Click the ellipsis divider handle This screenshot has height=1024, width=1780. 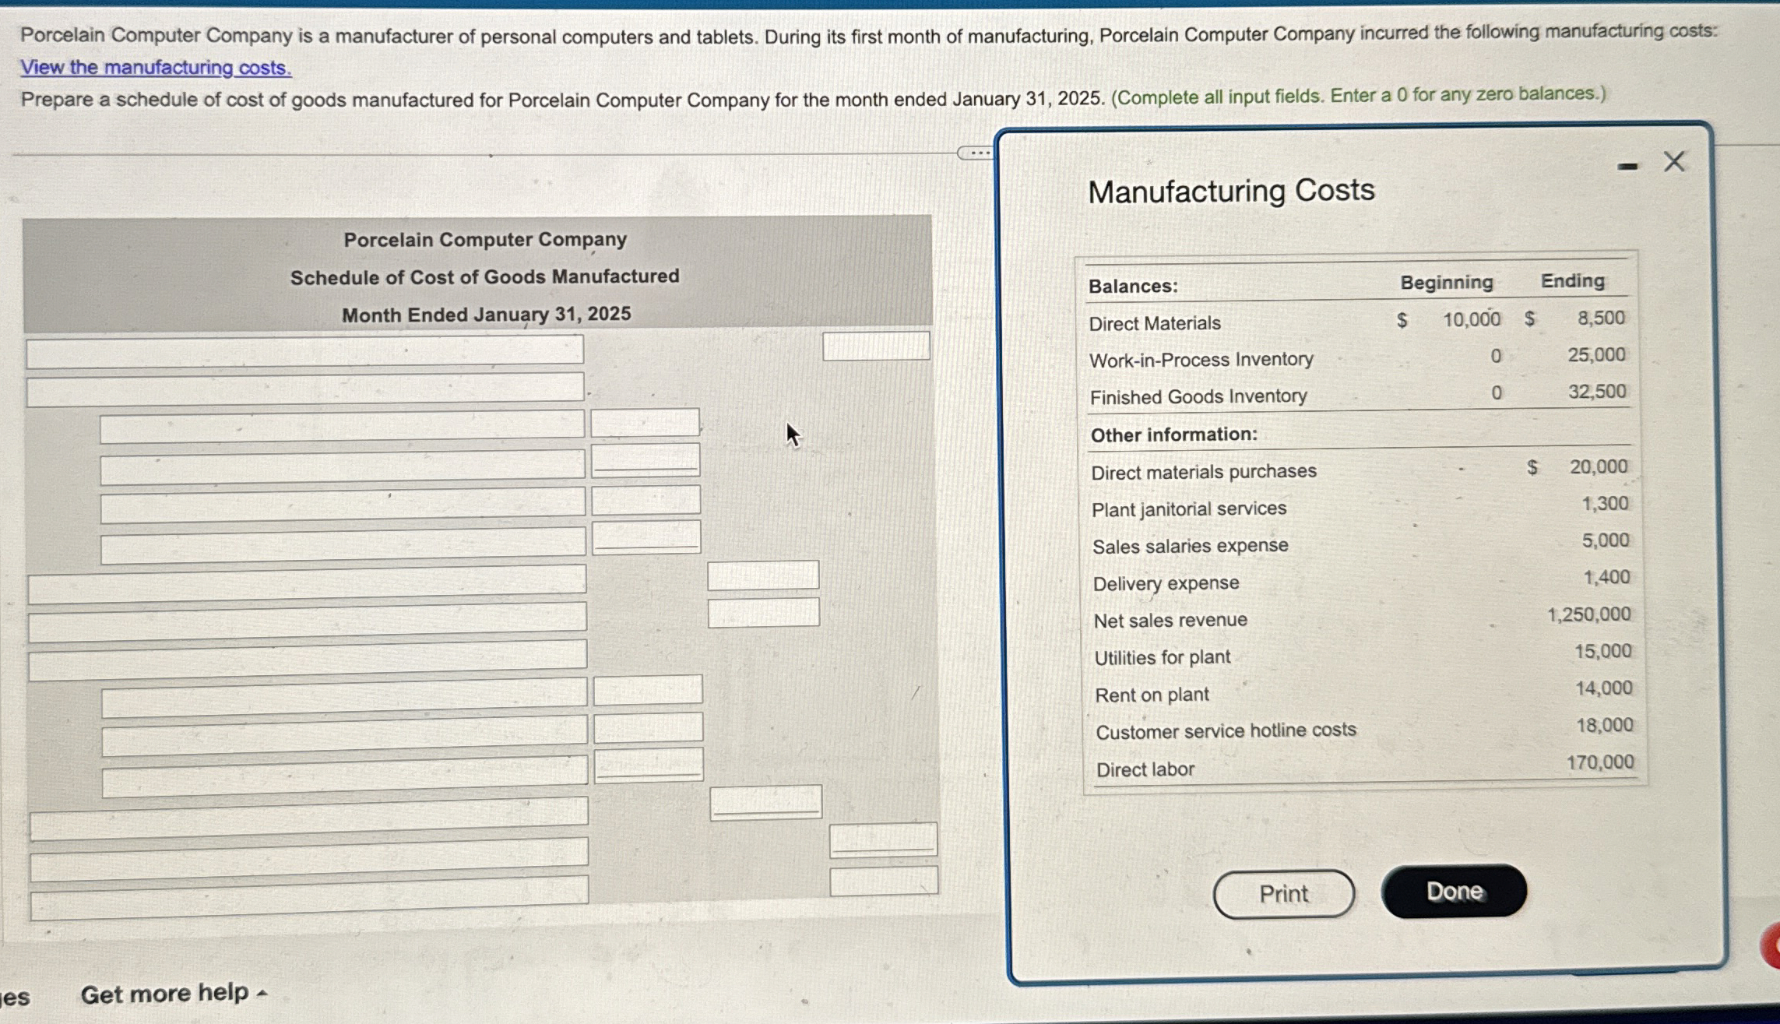point(975,153)
